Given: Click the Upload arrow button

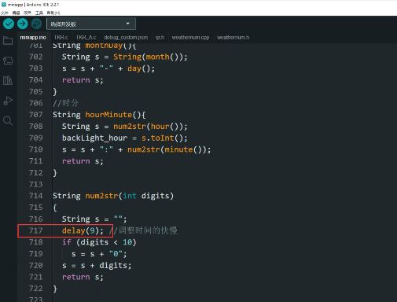Looking at the screenshot, I should click(x=23, y=24).
